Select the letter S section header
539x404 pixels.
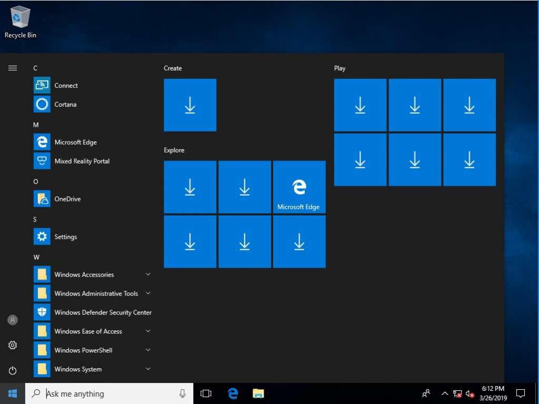(35, 219)
